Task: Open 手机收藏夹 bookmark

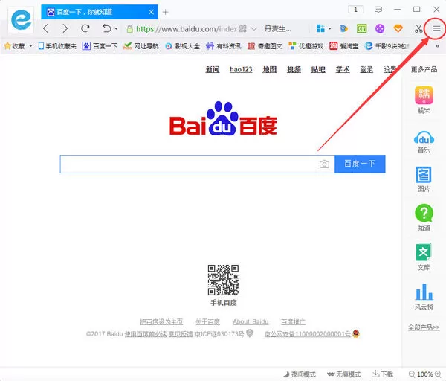Action: pyautogui.click(x=57, y=46)
